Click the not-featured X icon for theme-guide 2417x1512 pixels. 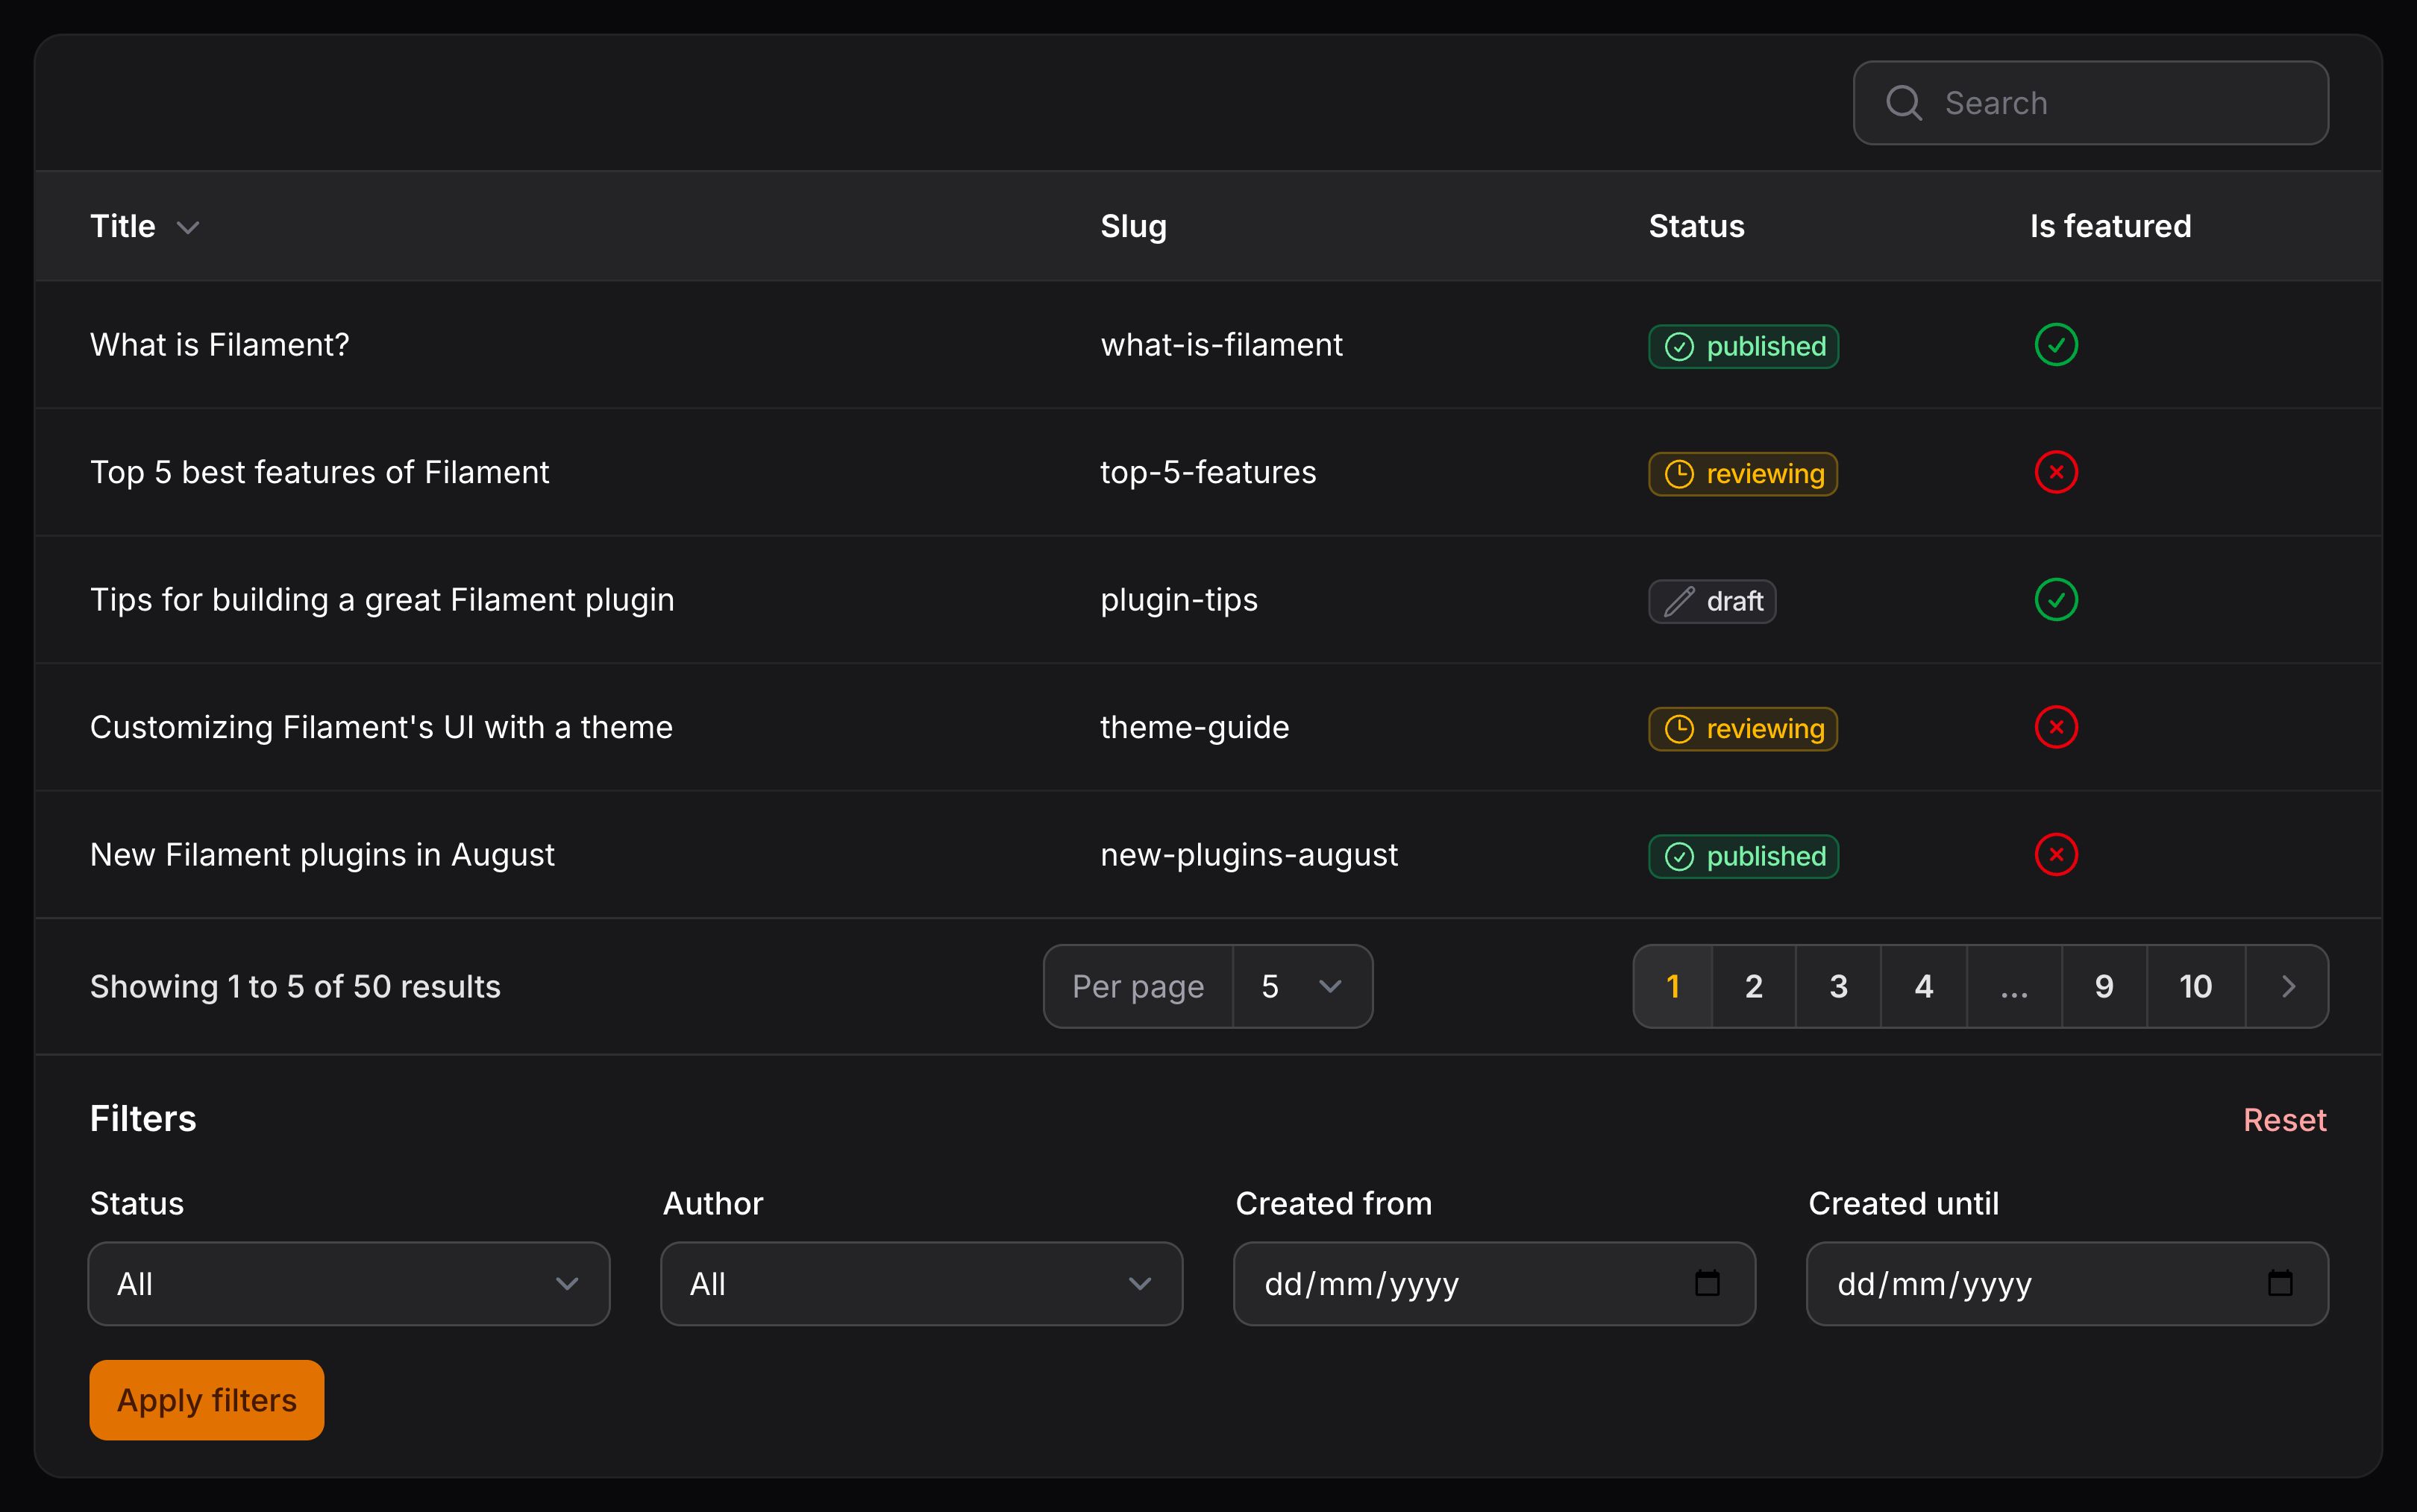click(2056, 727)
